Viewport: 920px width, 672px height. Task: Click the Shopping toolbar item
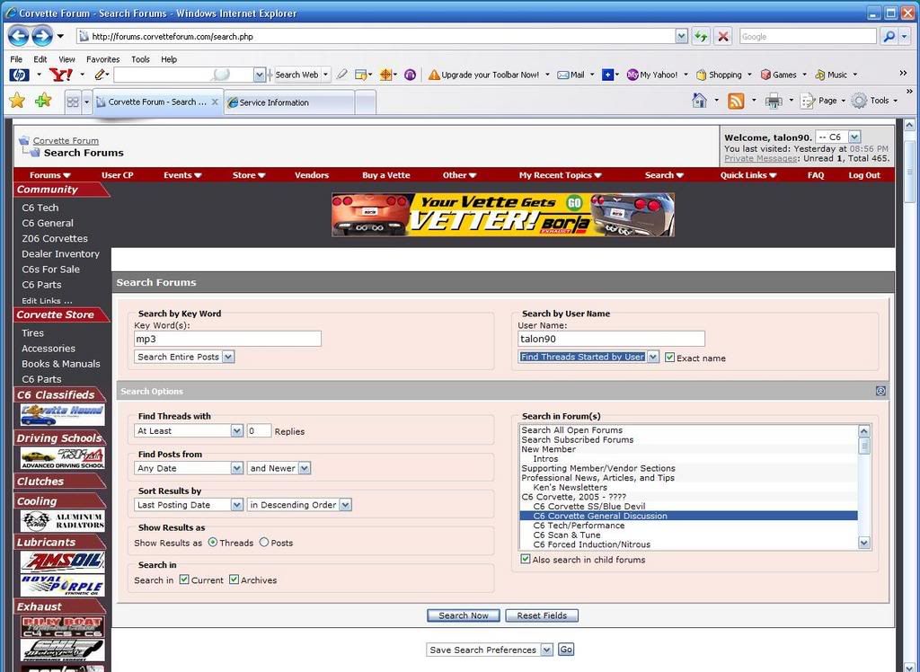719,75
